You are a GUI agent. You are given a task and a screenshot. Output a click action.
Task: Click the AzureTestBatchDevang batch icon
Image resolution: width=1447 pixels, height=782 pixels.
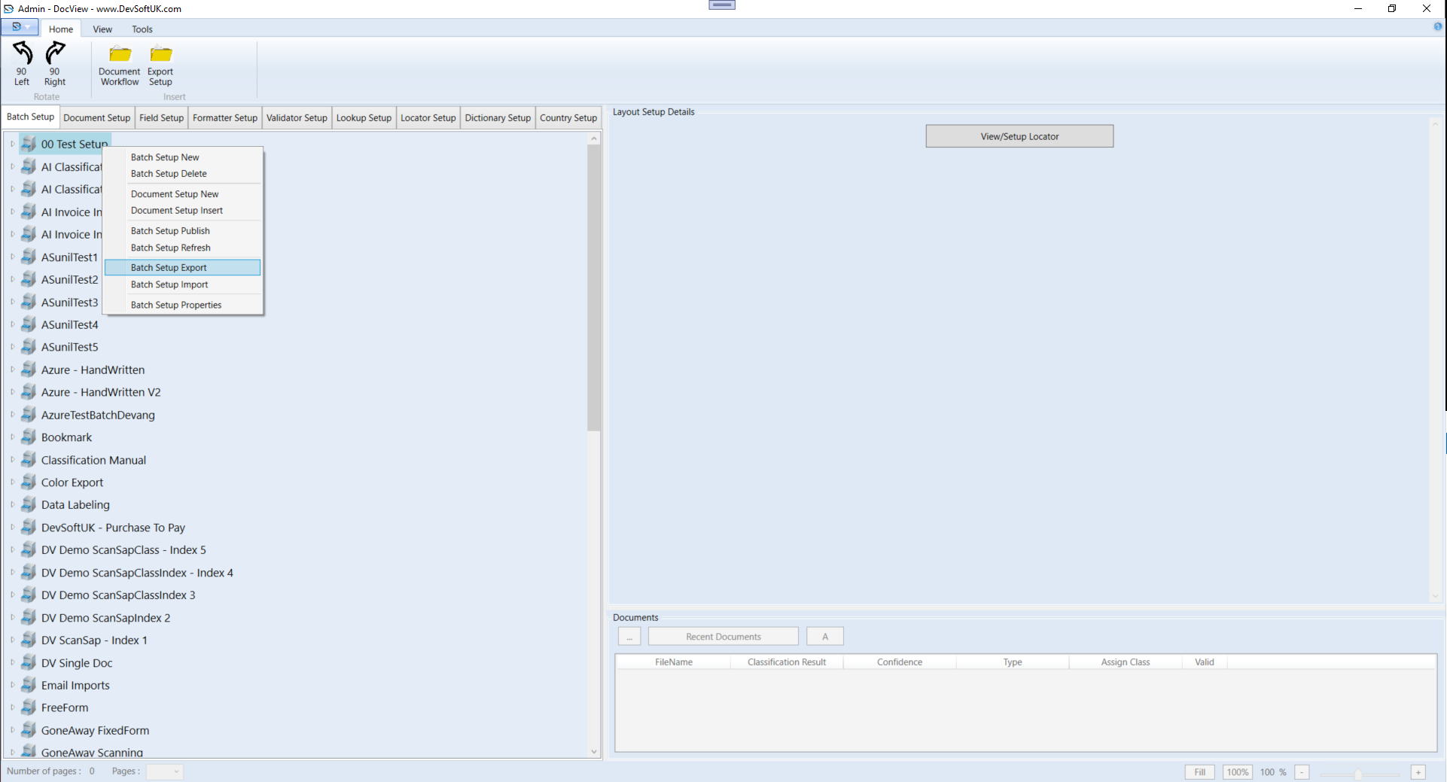pyautogui.click(x=29, y=415)
